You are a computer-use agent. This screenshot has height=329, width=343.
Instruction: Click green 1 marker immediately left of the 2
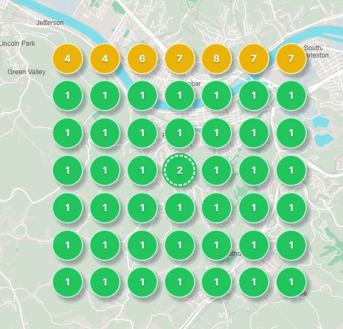pyautogui.click(x=142, y=170)
